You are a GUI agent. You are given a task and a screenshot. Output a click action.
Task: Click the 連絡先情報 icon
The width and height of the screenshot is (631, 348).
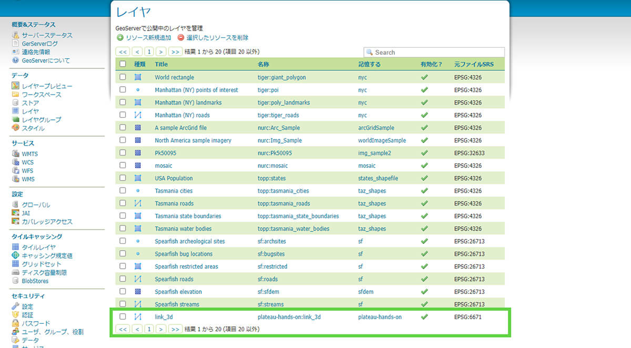16,52
